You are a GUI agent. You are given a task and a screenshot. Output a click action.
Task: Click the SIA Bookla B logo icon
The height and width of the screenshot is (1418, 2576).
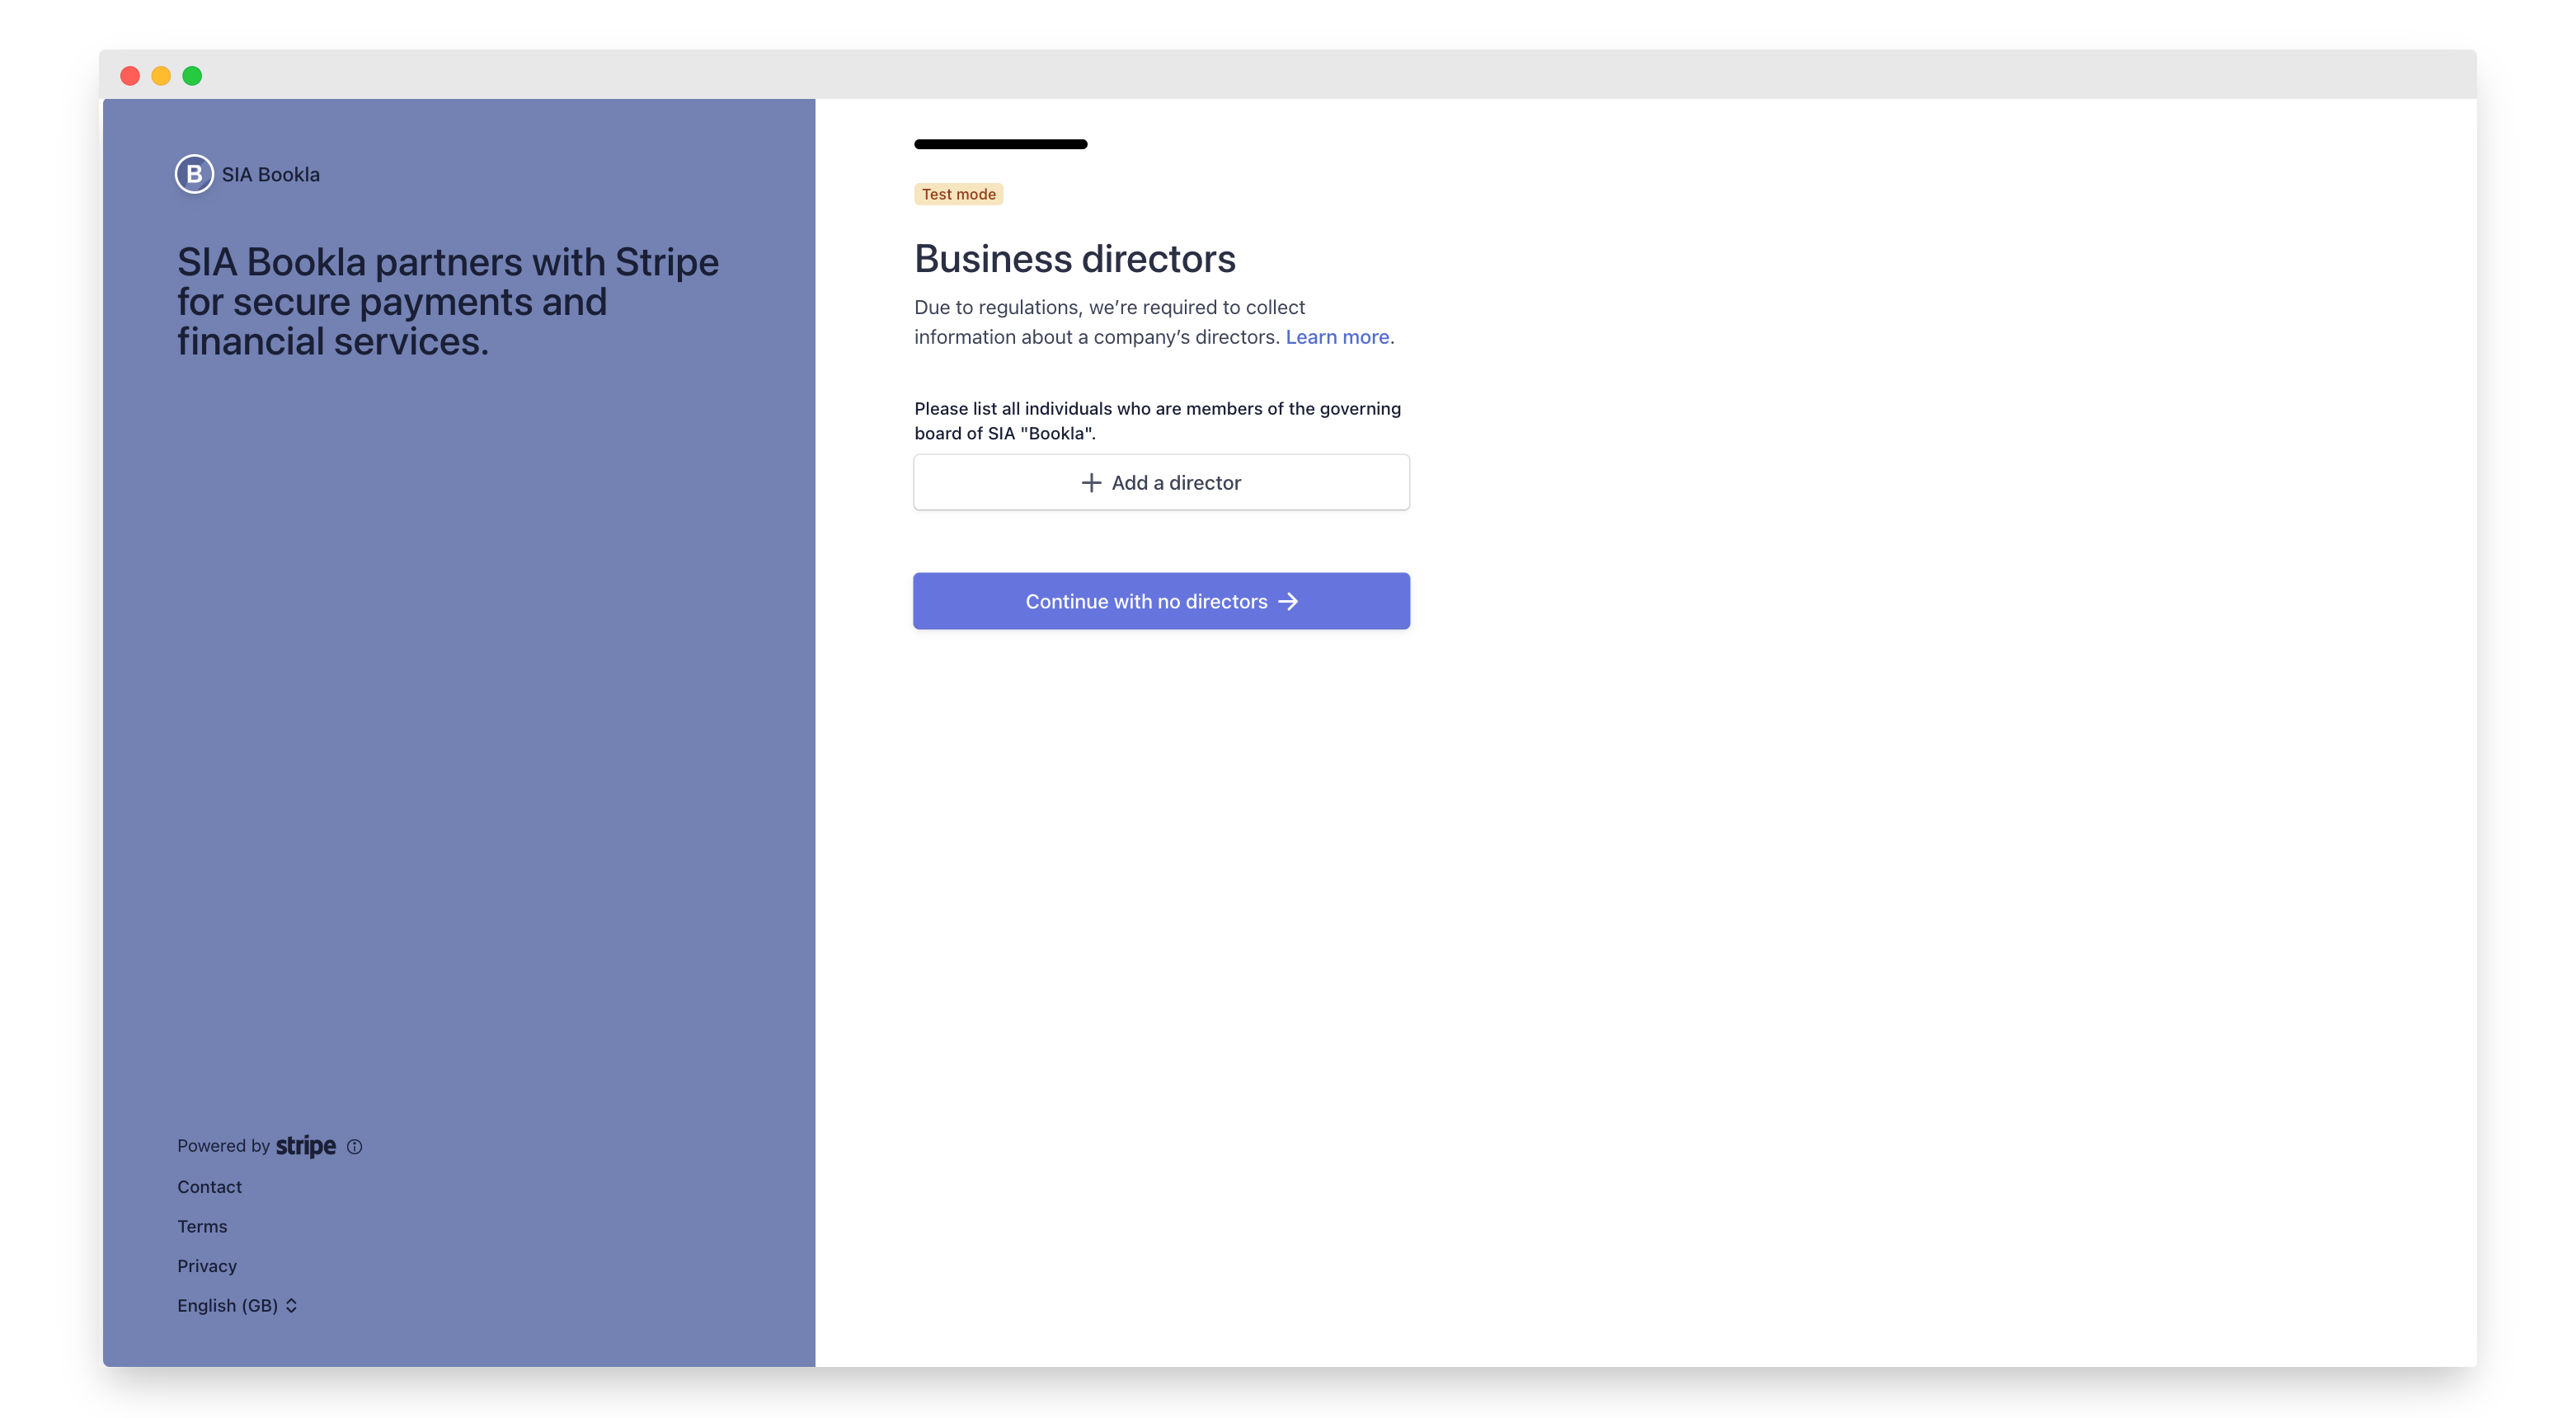point(194,174)
